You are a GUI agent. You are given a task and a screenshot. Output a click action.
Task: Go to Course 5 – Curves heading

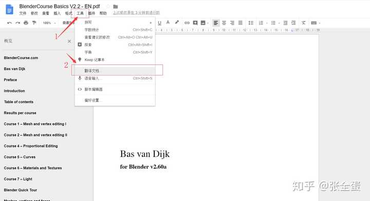[x=20, y=157]
